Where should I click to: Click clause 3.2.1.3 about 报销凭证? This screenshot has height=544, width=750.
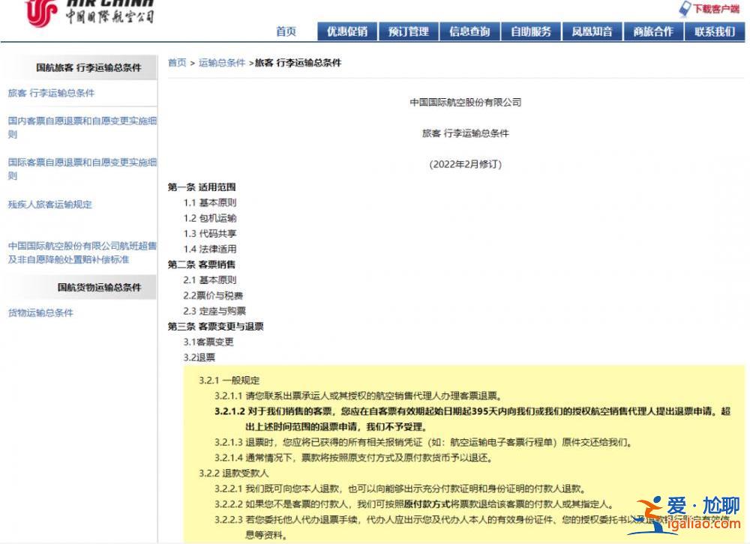click(424, 442)
